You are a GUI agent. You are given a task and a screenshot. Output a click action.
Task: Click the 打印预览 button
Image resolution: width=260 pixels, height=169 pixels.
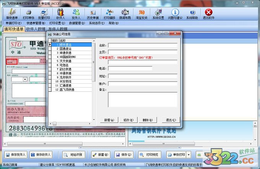click(150, 155)
